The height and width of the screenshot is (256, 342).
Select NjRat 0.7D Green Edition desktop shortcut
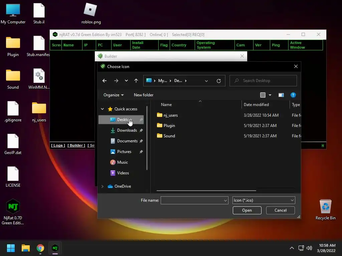coord(13,212)
